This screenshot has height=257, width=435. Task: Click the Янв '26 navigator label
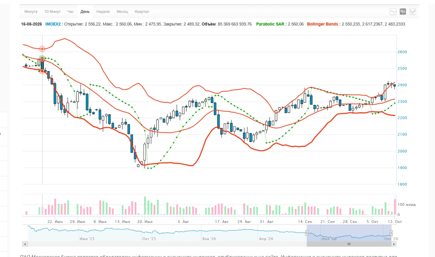pos(209,239)
